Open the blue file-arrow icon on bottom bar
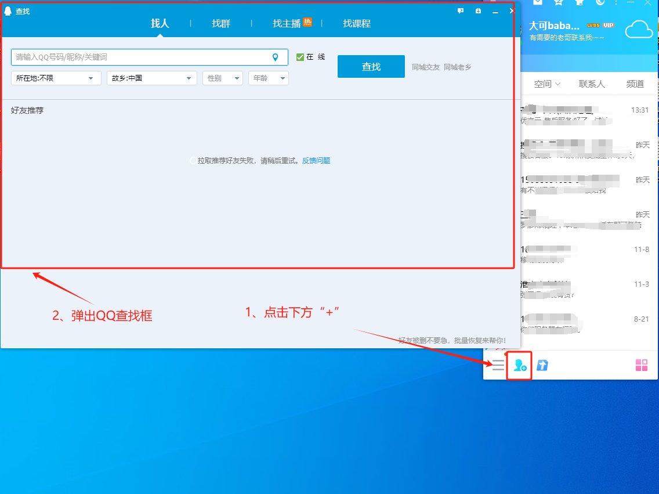659x494 pixels. [542, 365]
